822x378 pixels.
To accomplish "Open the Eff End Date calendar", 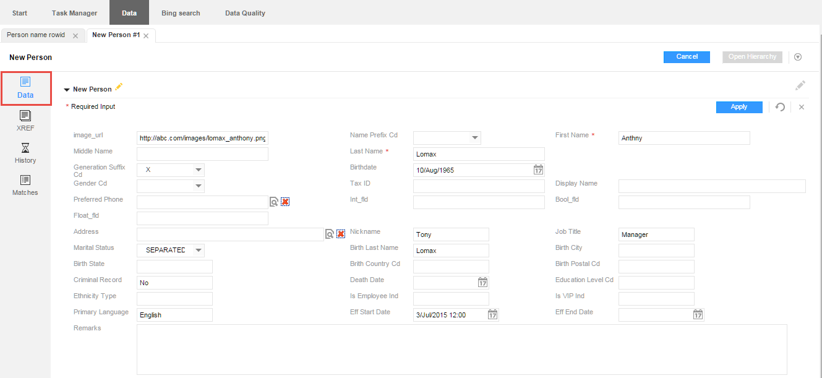I will 698,315.
